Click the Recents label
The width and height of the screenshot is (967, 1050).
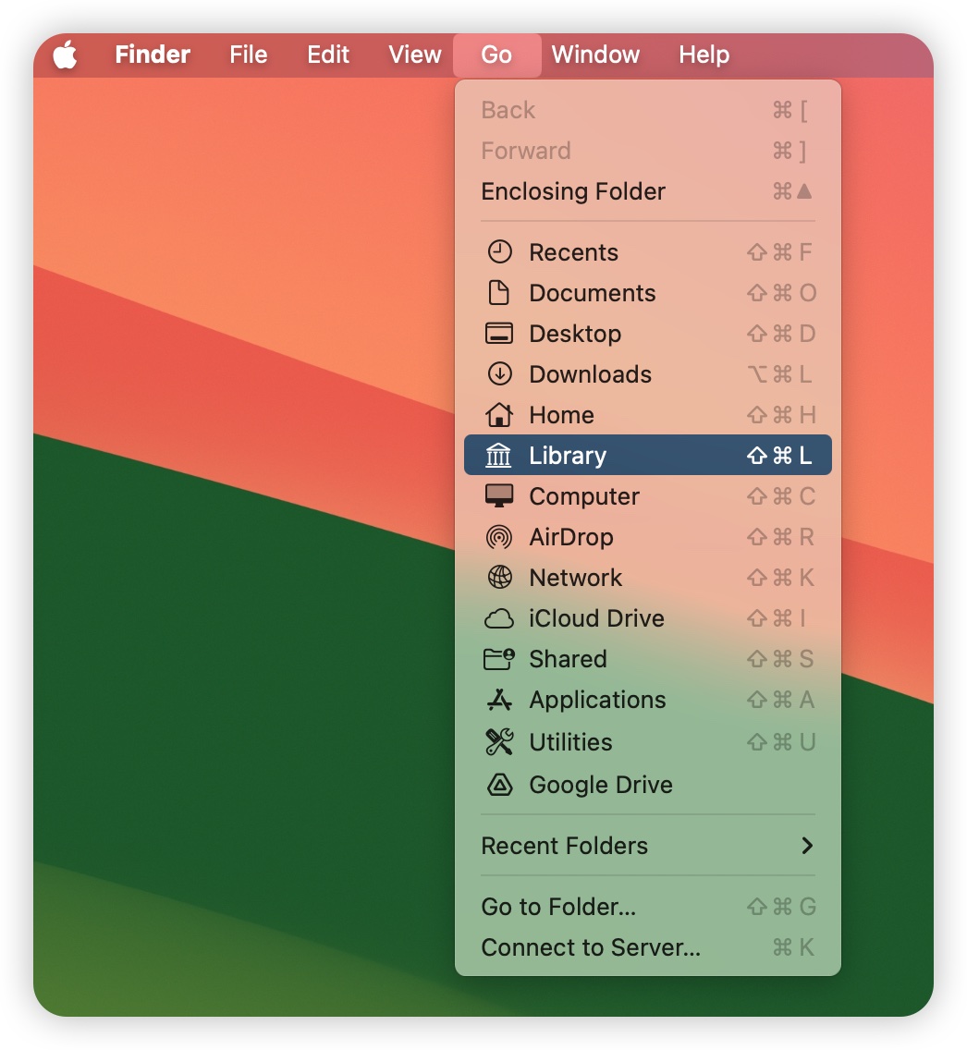(x=574, y=252)
